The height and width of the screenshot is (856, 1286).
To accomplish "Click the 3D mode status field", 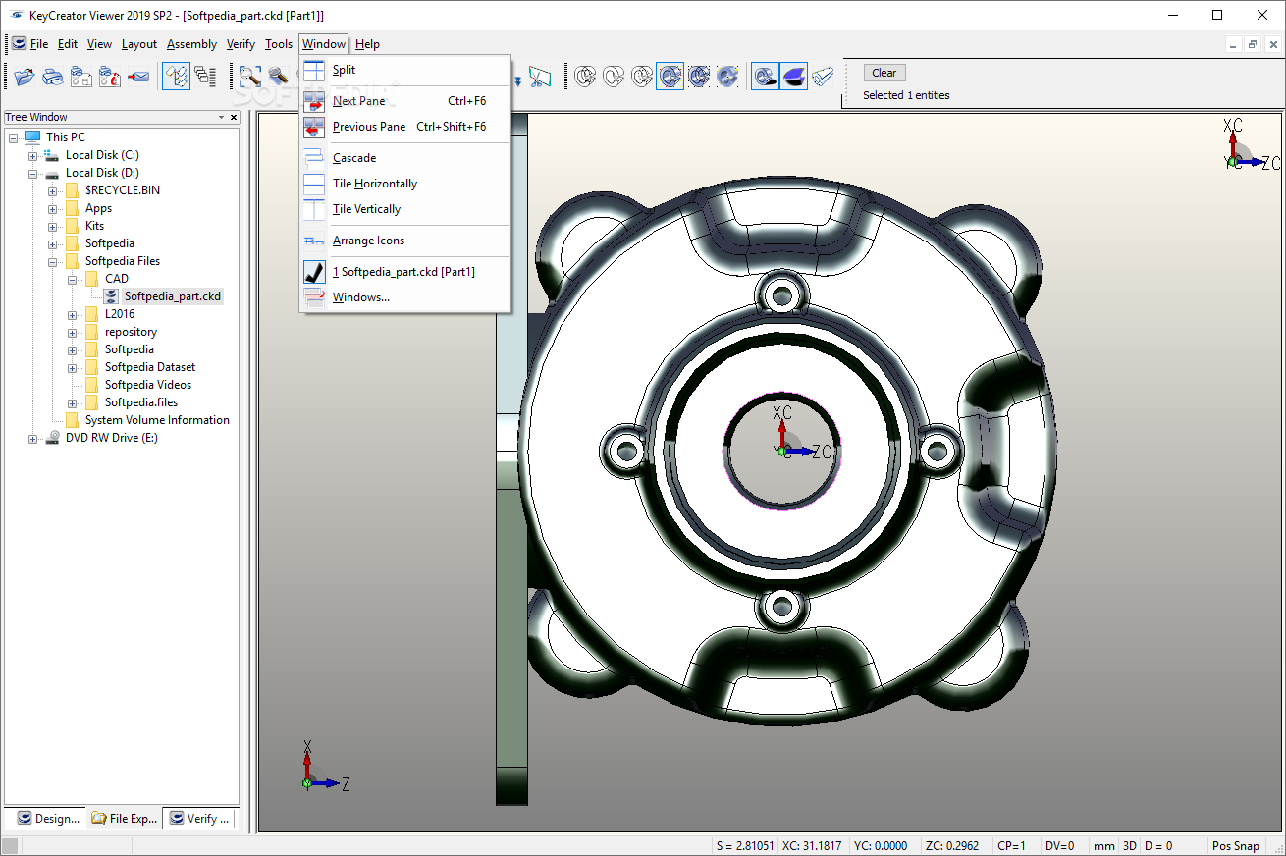I will tap(1130, 846).
